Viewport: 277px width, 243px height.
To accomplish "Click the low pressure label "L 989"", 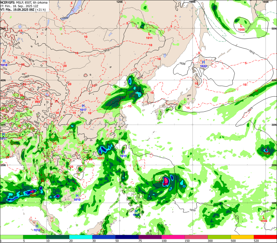I will tap(37, 100).
